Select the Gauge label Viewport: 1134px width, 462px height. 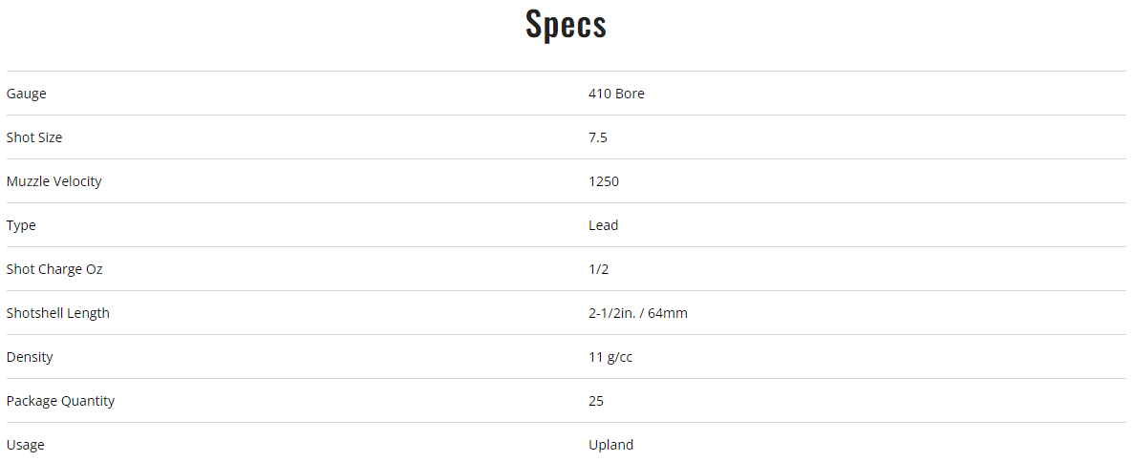(26, 94)
